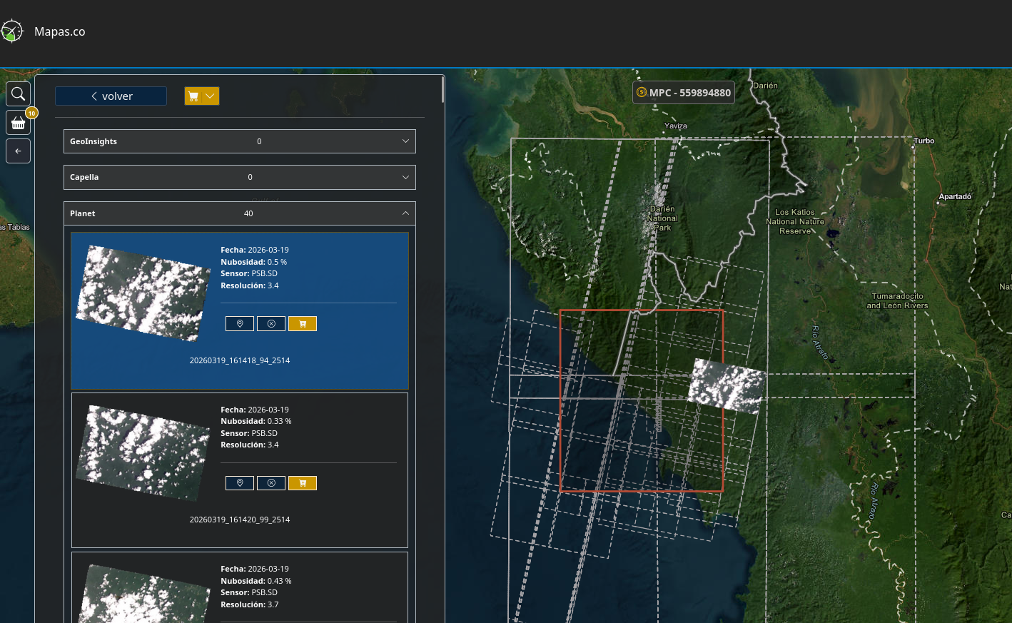The width and height of the screenshot is (1012, 623).
Task: Click the Mapas.co compass logo
Action: point(11,31)
